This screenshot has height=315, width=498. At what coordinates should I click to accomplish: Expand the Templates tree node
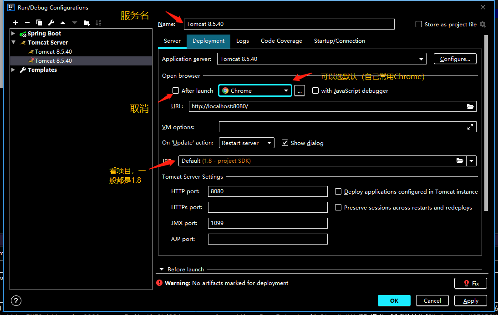13,70
